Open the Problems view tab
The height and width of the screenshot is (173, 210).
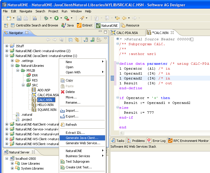[x=136, y=141]
